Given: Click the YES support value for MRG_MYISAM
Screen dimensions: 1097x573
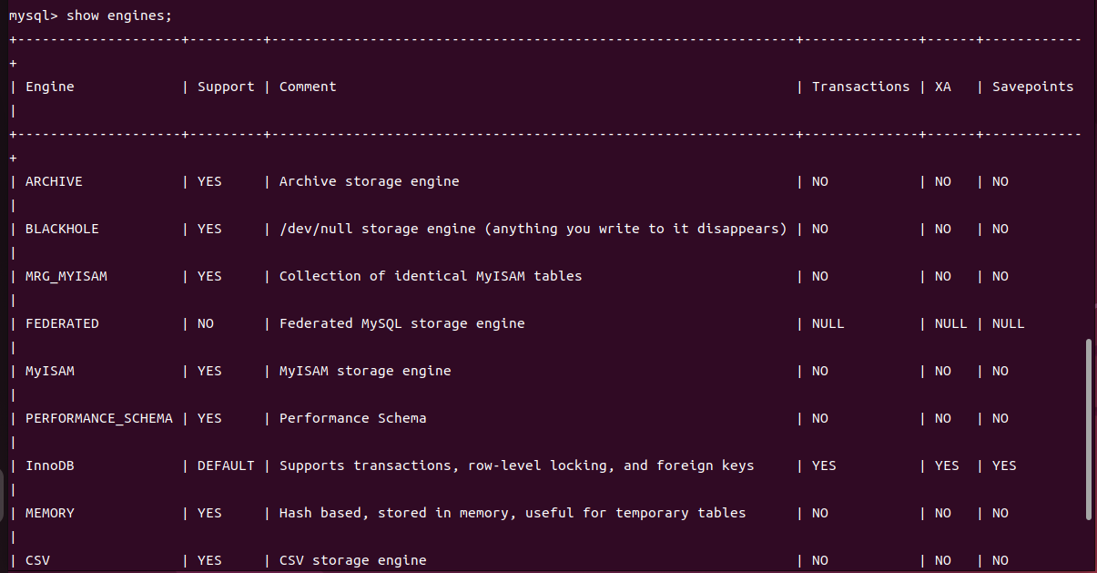Looking at the screenshot, I should click(x=209, y=276).
